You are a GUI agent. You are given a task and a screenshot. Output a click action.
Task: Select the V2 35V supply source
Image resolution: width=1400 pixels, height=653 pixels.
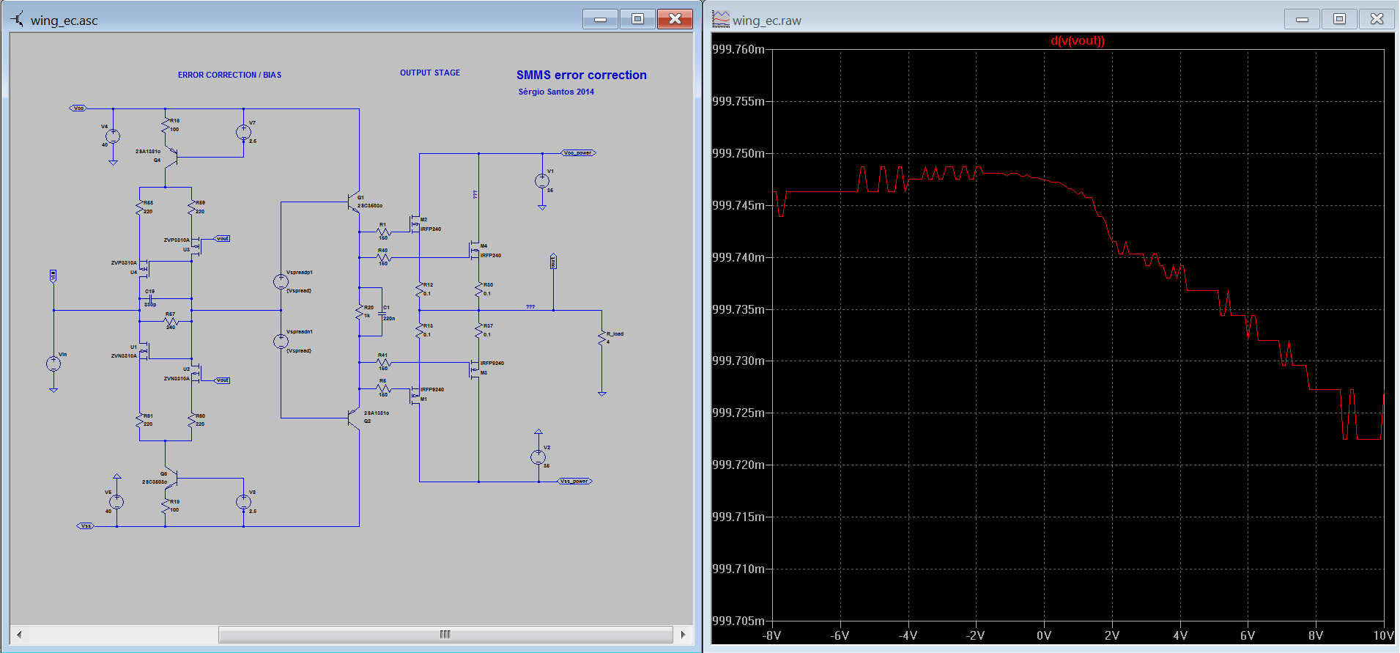pos(538,457)
